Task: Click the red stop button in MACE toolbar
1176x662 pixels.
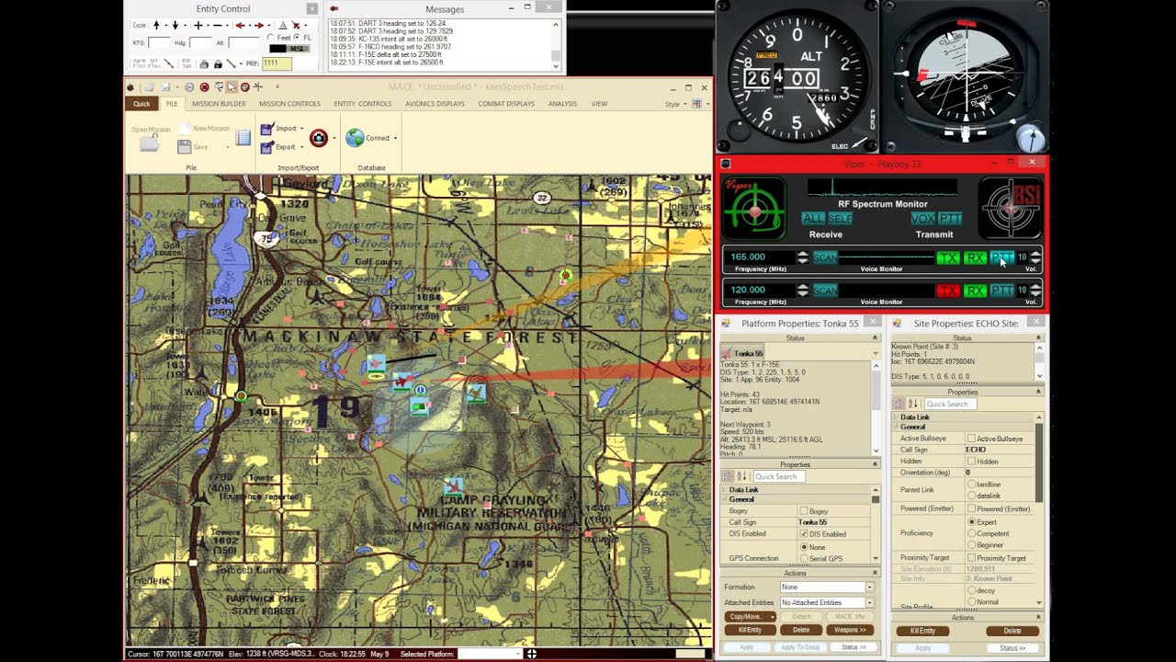Action: [x=204, y=87]
